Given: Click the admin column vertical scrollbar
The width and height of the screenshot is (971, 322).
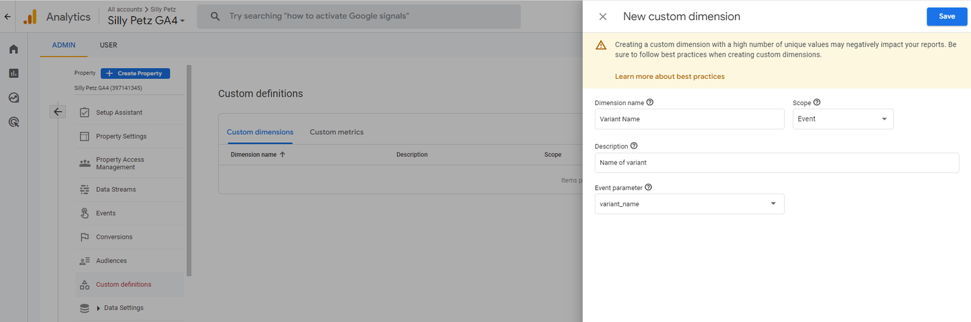Looking at the screenshot, I should pos(189,170).
